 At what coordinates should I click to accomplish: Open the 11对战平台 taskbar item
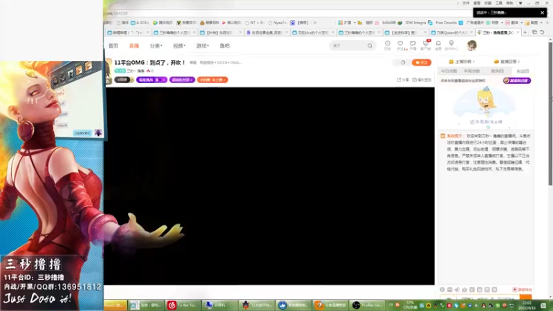[256, 305]
